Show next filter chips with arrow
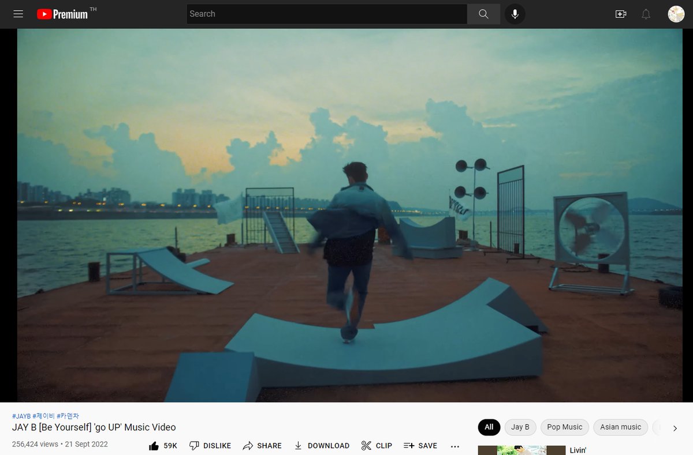 click(675, 428)
